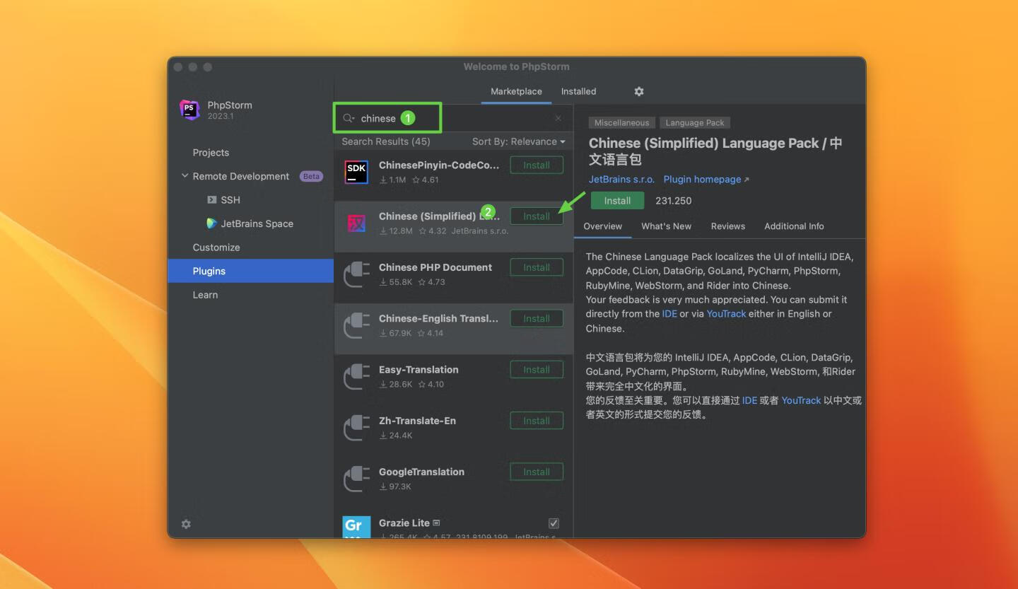Click the Chinese Simplified Language Pack icon
The height and width of the screenshot is (589, 1018).
pos(356,223)
